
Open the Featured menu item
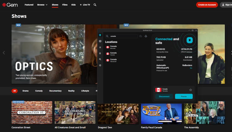pyautogui.click(x=29, y=5)
